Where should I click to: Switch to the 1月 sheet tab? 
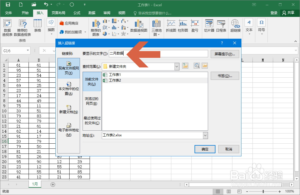[x=35, y=184]
